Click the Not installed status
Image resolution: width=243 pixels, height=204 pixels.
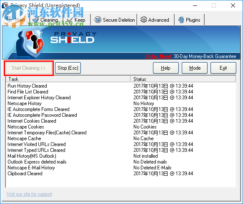click(x=145, y=156)
